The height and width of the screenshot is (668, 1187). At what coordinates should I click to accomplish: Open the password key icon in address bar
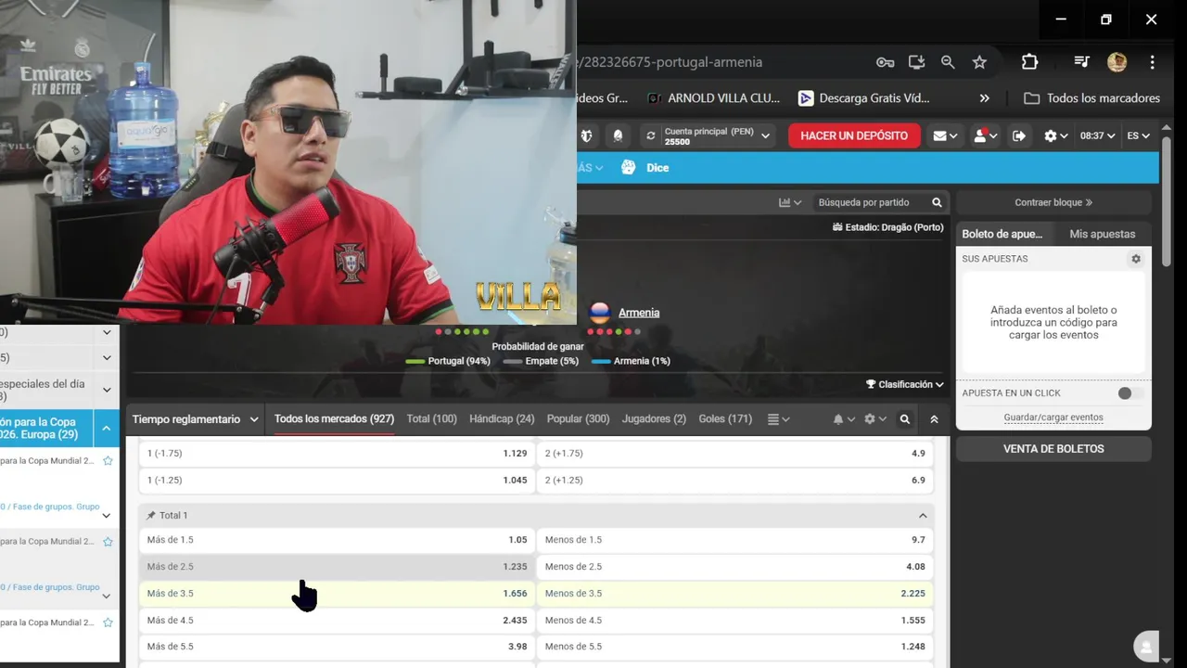885,62
